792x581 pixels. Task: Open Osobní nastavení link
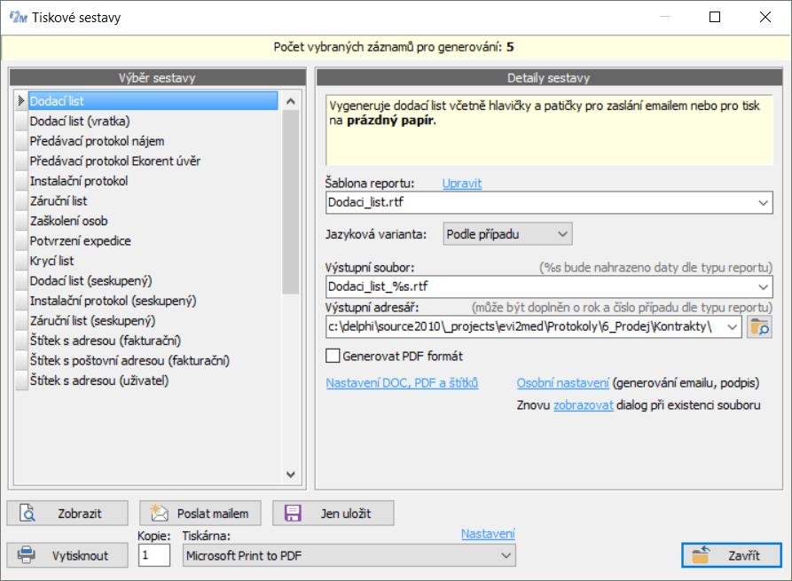tap(562, 383)
